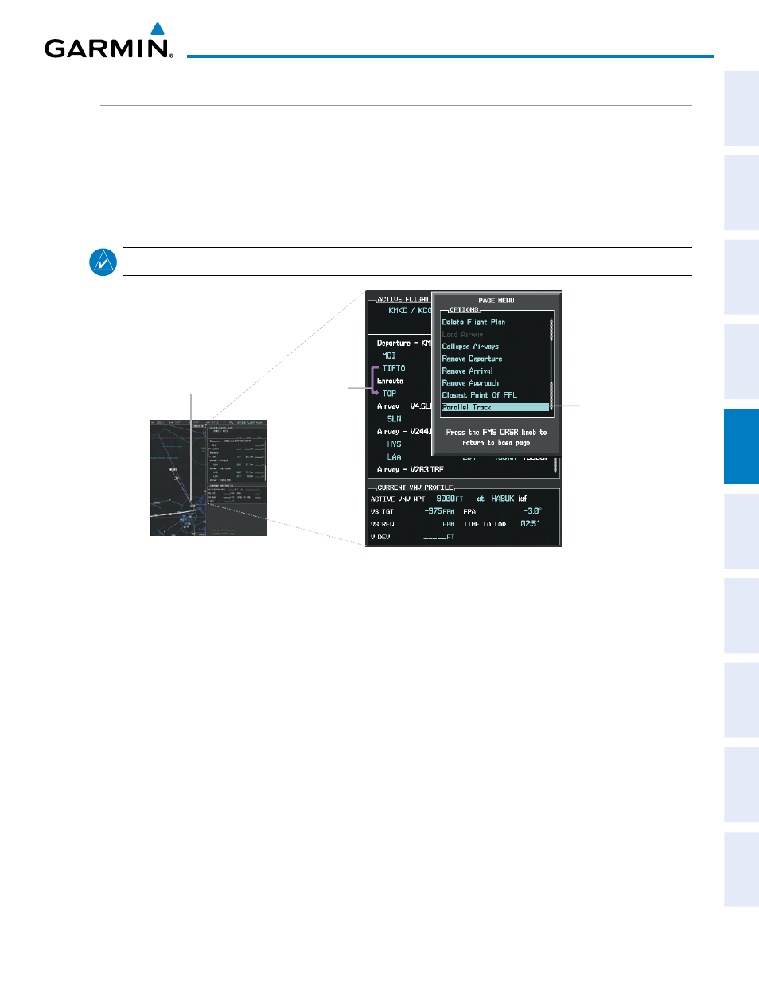
Task: Select Remove Departure menu option
Action: click(x=472, y=359)
